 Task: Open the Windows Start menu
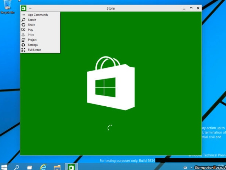click(x=4, y=167)
